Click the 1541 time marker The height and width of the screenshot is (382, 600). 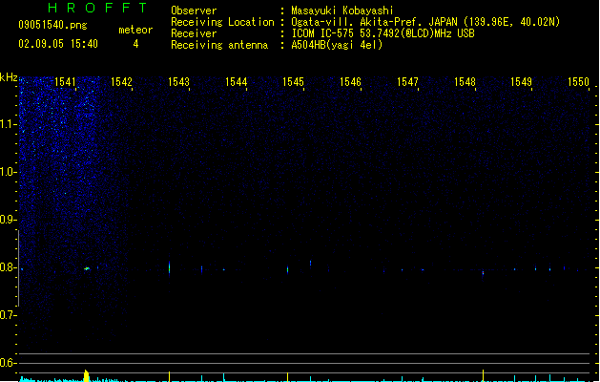click(x=65, y=82)
